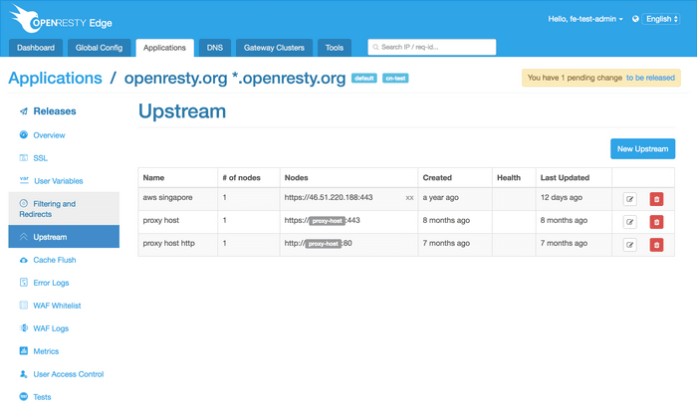Viewport: 697px width, 419px height.
Task: Click the User Variables var icon
Action: (24, 180)
